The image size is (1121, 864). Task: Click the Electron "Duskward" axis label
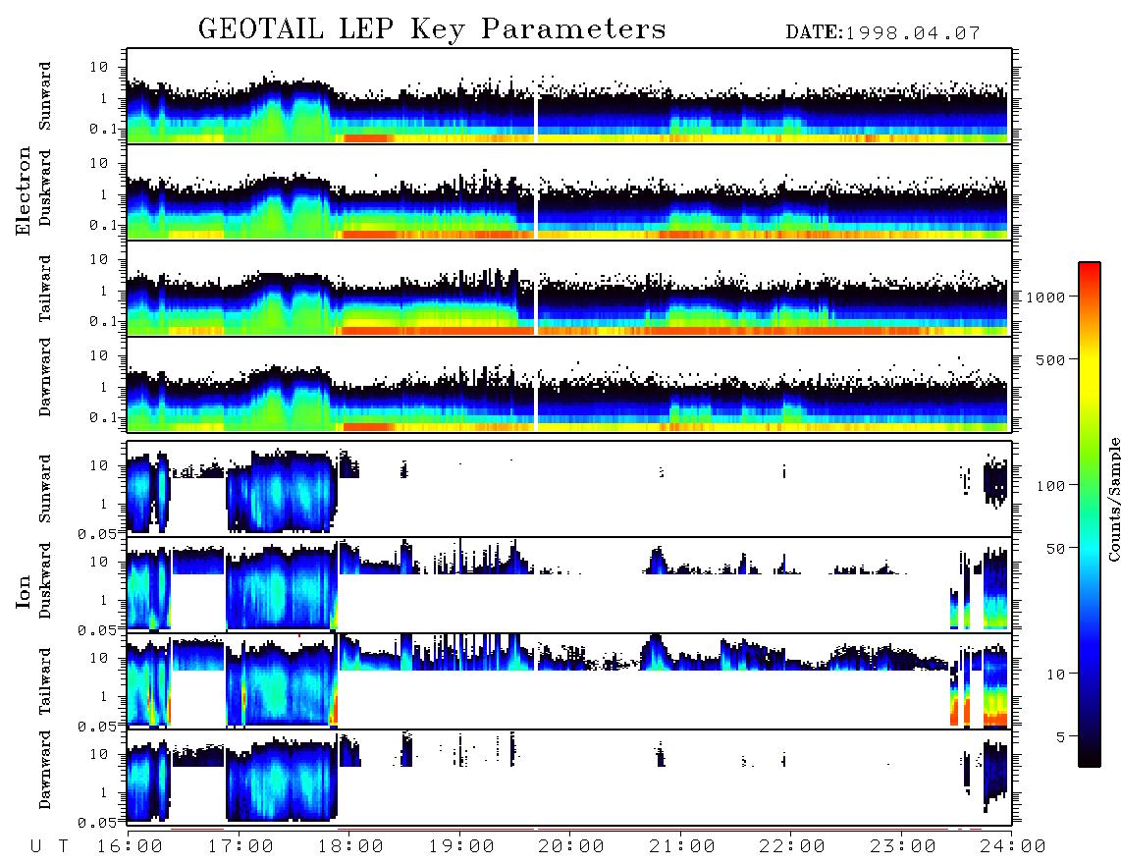(44, 188)
